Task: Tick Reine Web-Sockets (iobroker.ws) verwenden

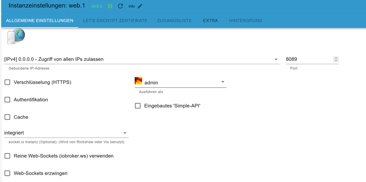Action: tap(7, 156)
